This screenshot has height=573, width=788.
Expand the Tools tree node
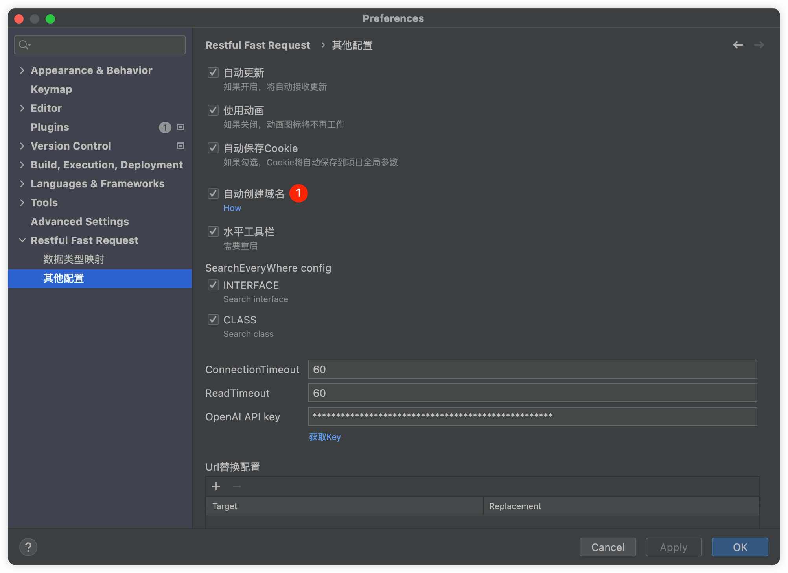[22, 203]
